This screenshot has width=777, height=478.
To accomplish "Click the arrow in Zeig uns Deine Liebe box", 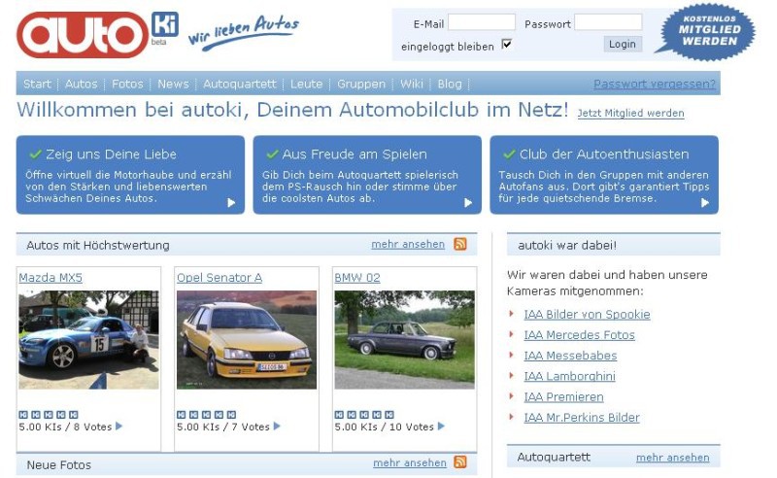I will 231,203.
